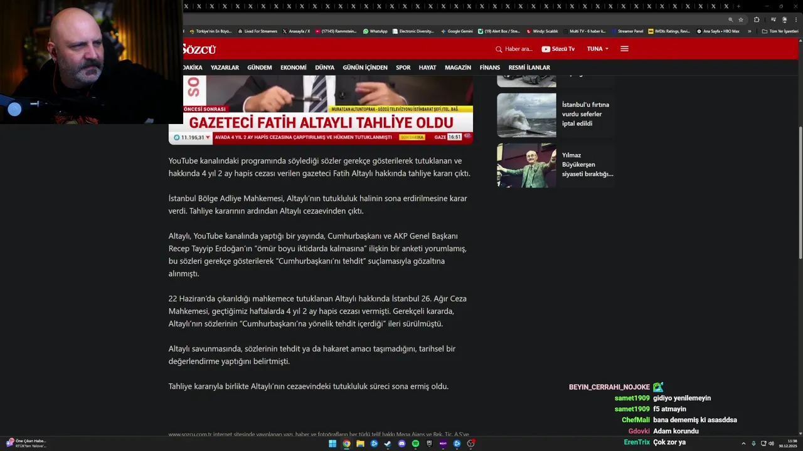This screenshot has height=451, width=803.
Task: Open Windy: Sıcaklık bookmark
Action: click(x=543, y=31)
